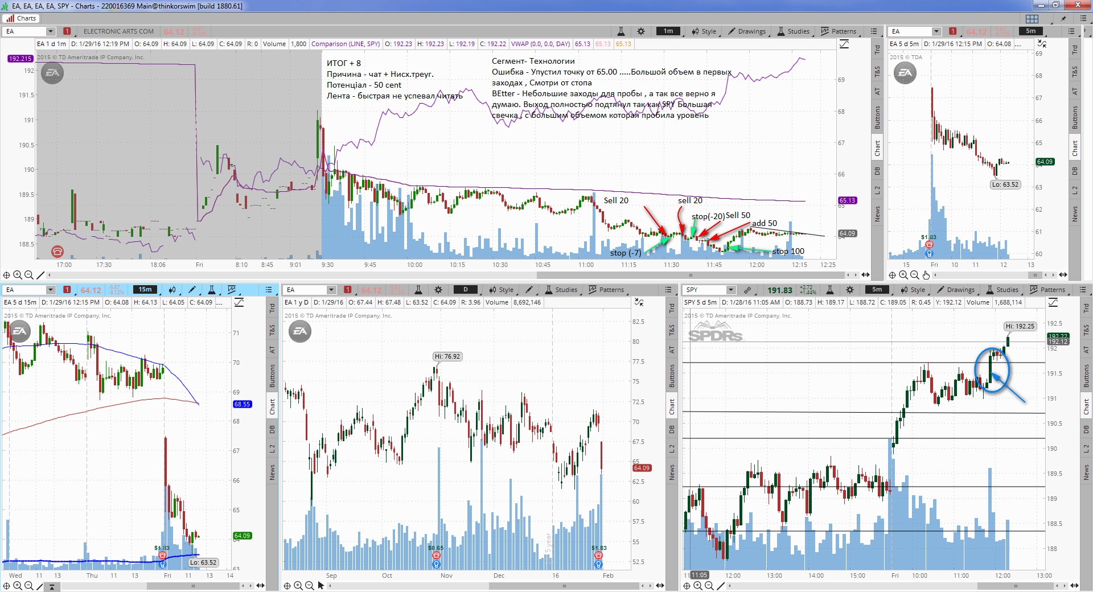
Task: Open DB side tab of top EA 1m chart
Action: click(x=877, y=171)
